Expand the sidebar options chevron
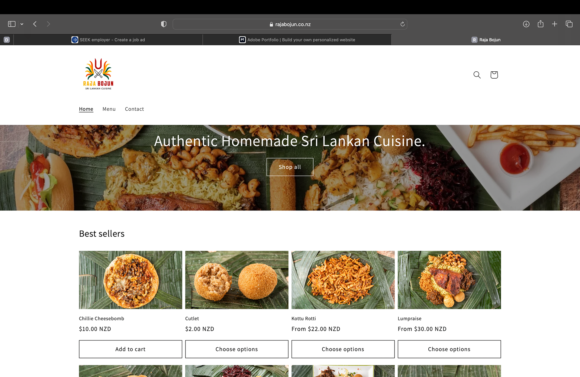580x377 pixels. 22,24
